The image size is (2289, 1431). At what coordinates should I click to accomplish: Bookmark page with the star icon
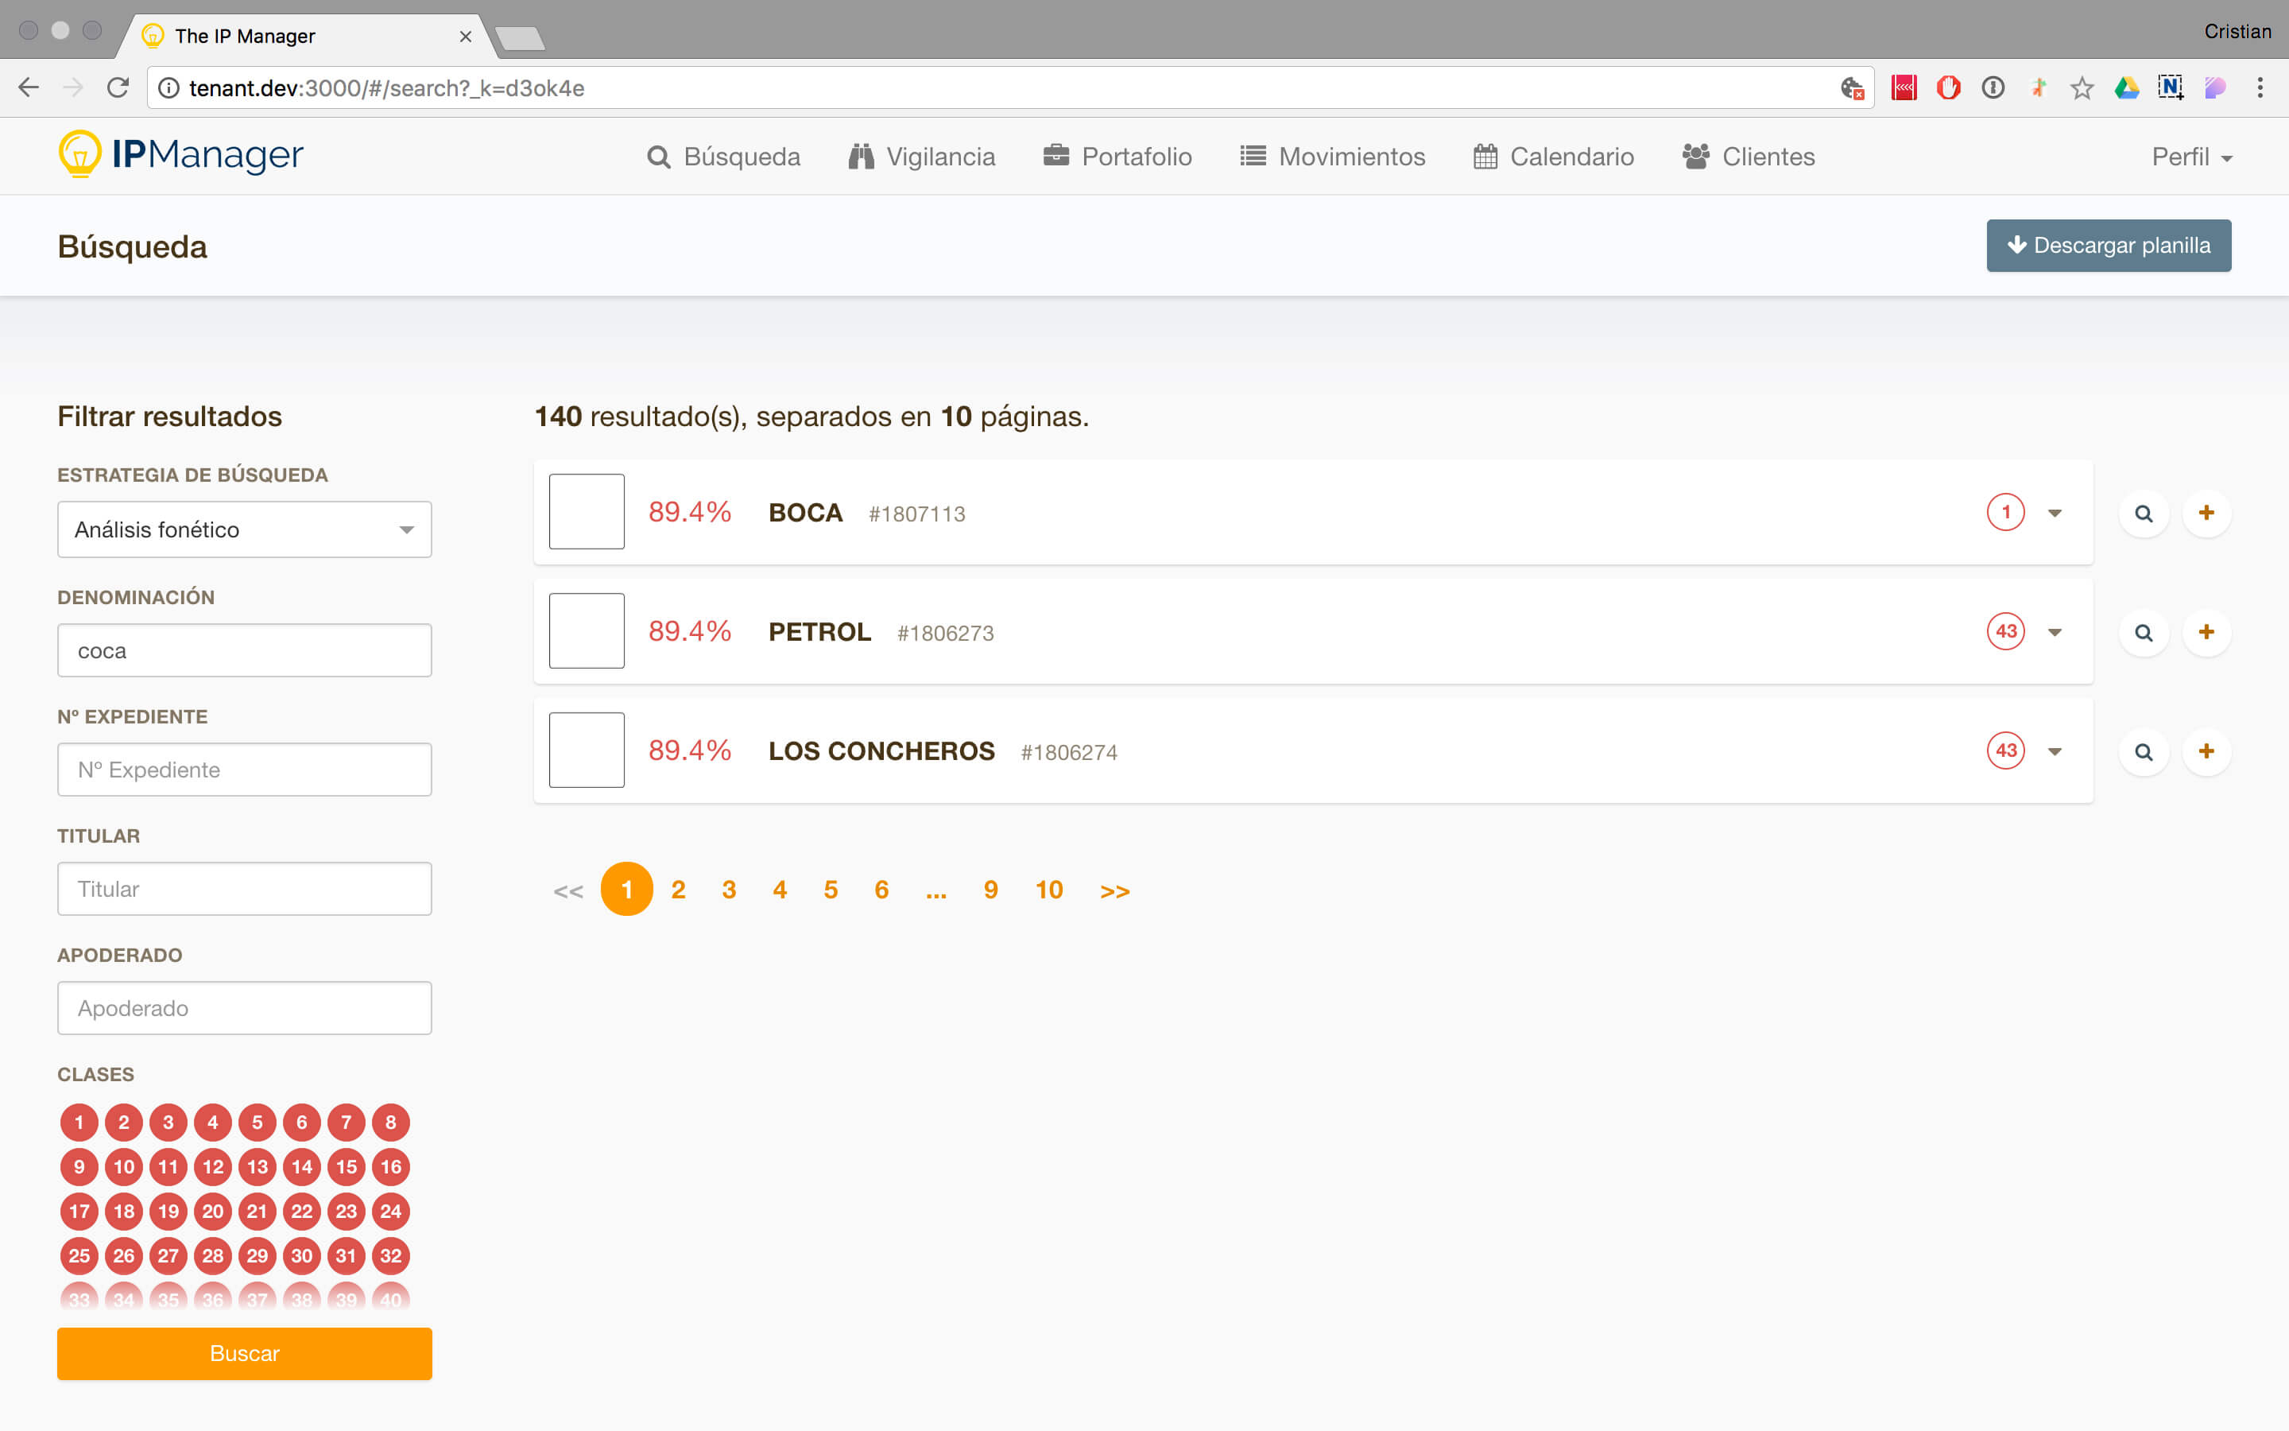coord(2081,88)
